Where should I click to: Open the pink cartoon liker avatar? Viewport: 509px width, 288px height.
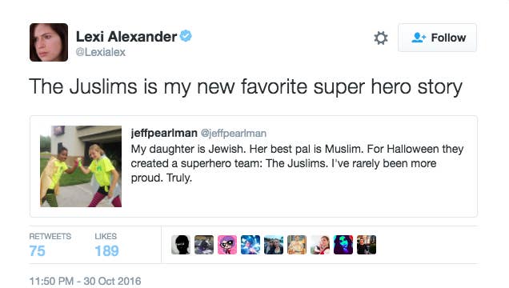click(227, 245)
